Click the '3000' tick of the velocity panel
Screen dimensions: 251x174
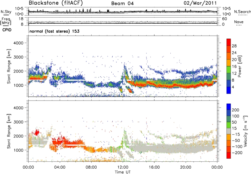[x=18, y=122]
